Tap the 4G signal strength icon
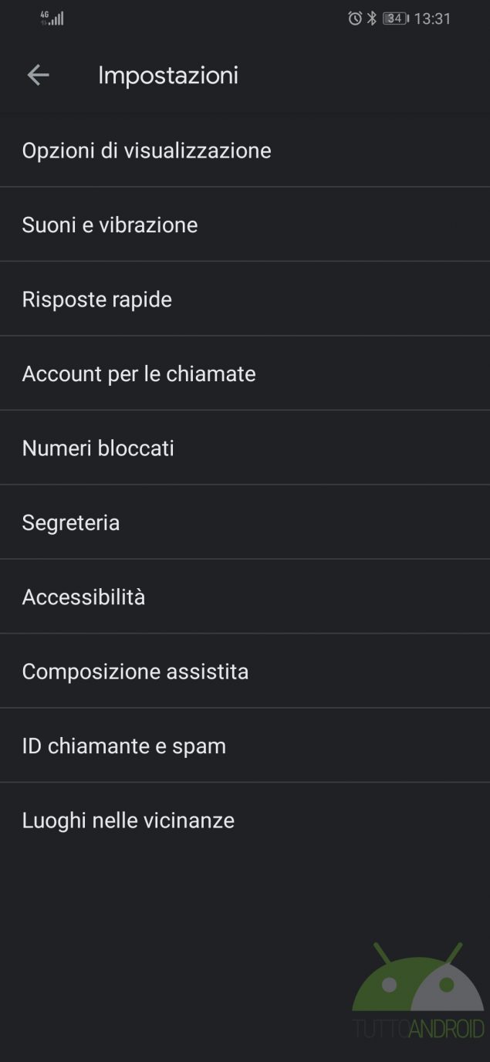This screenshot has height=1062, width=490. coord(52,19)
